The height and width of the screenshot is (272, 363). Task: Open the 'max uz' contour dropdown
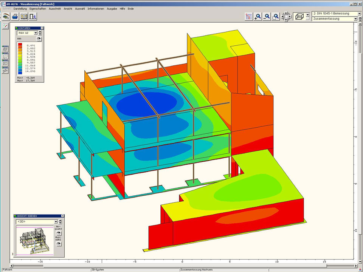(36, 33)
